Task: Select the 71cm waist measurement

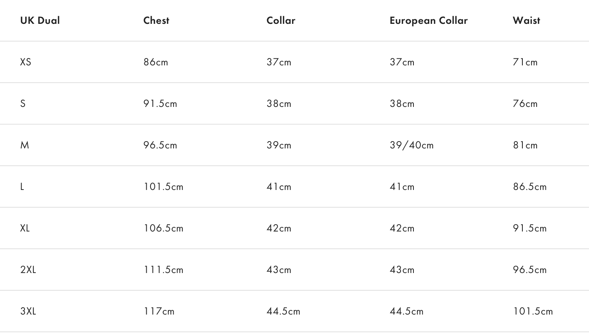Action: [525, 62]
